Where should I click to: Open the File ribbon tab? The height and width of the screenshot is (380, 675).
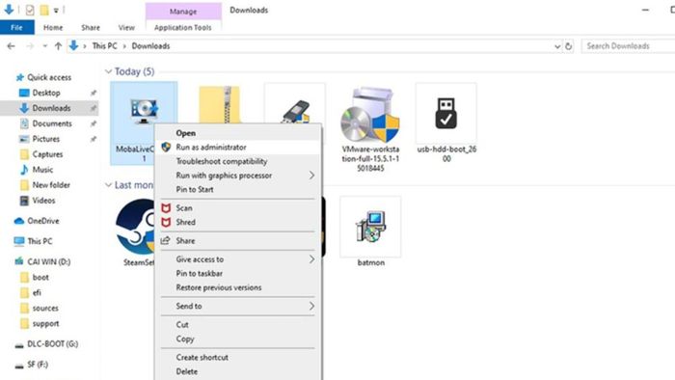[x=16, y=28]
